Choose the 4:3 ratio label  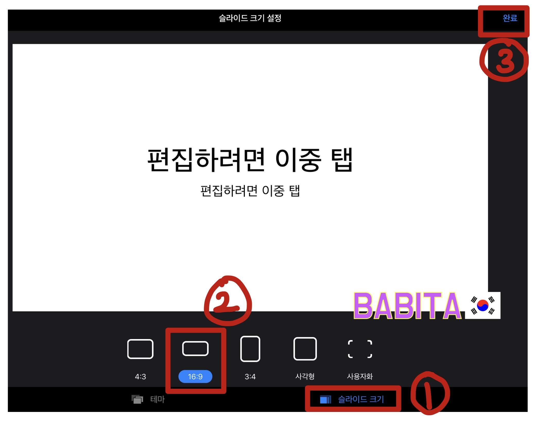click(140, 377)
